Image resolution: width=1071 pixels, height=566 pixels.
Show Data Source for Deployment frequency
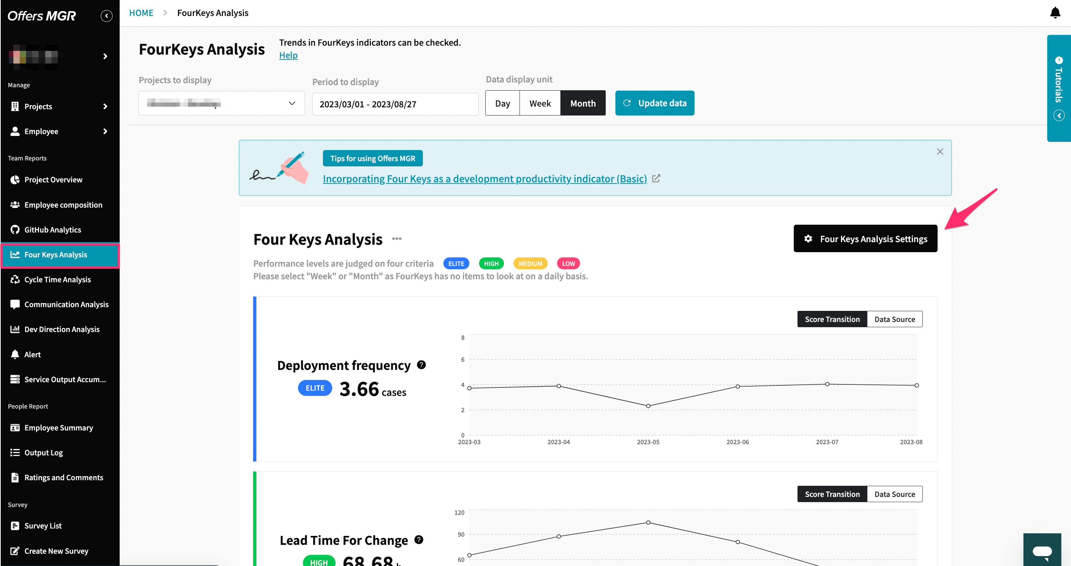[895, 319]
